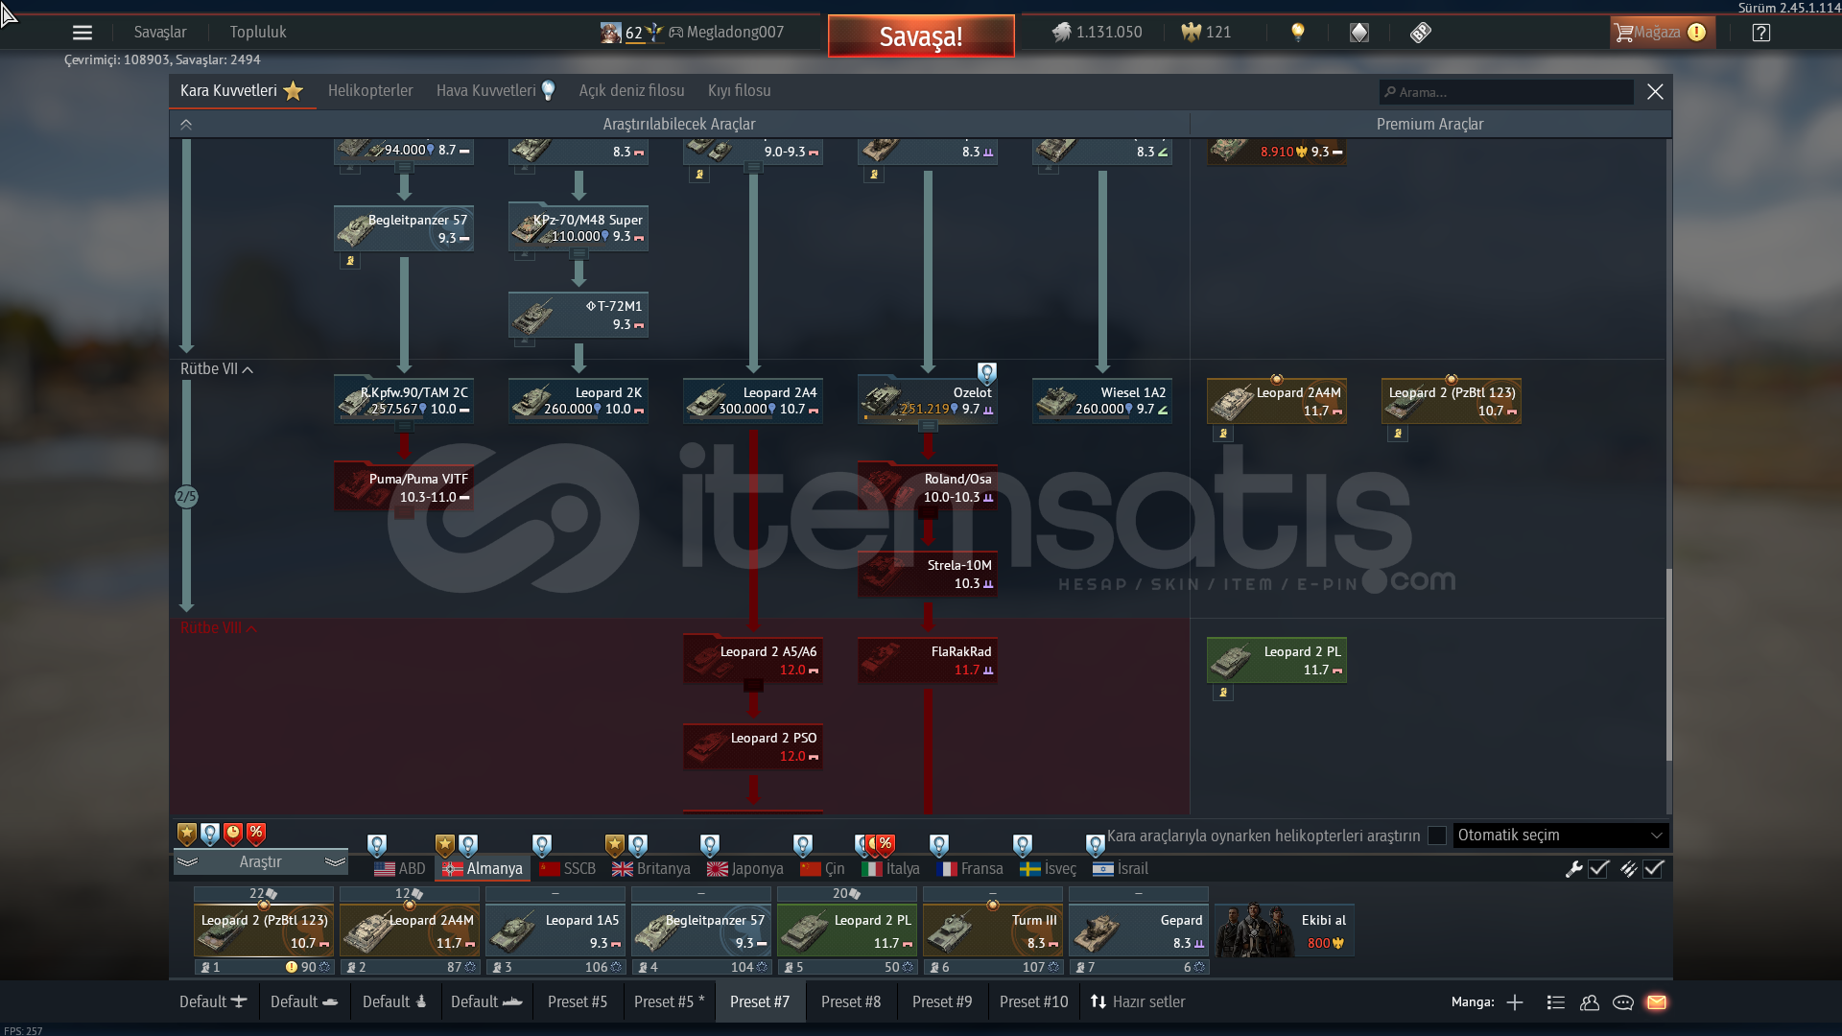Switch to the Helikopterler tab

pyautogui.click(x=370, y=91)
